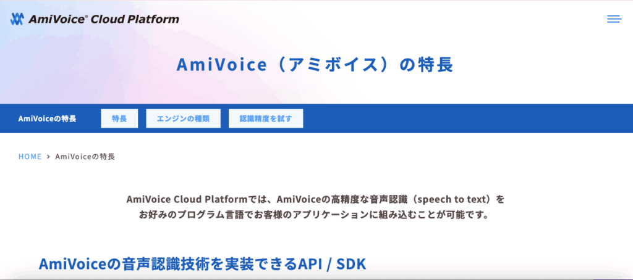Click AmiVoiceの特長 label in blue bar
Screen dimensions: 633x280
pyautogui.click(x=48, y=118)
